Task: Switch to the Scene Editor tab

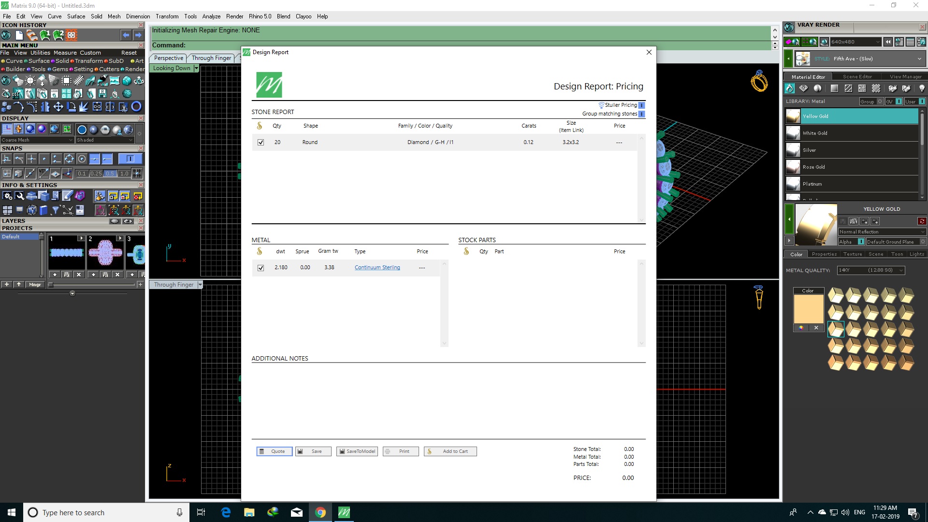Action: pyautogui.click(x=857, y=77)
